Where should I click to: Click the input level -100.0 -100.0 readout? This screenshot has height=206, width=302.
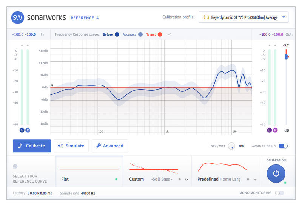pos(24,34)
